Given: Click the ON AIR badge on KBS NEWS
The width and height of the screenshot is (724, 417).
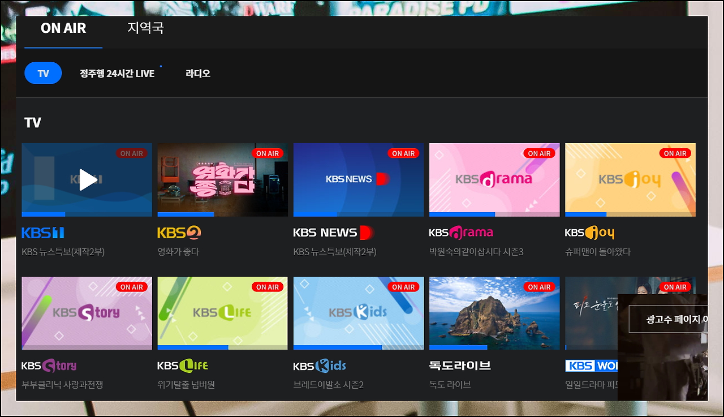Looking at the screenshot, I should [x=403, y=153].
